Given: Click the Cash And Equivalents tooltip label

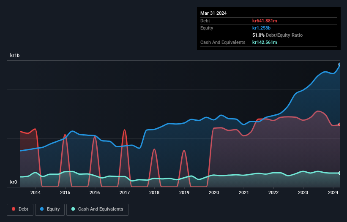Looking at the screenshot, I should coord(223,42).
